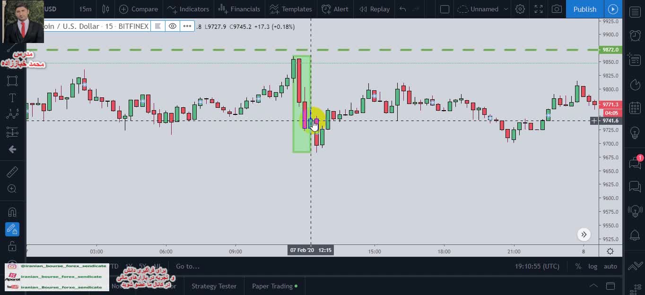Open the ideas lightbulb panel

tap(635, 133)
